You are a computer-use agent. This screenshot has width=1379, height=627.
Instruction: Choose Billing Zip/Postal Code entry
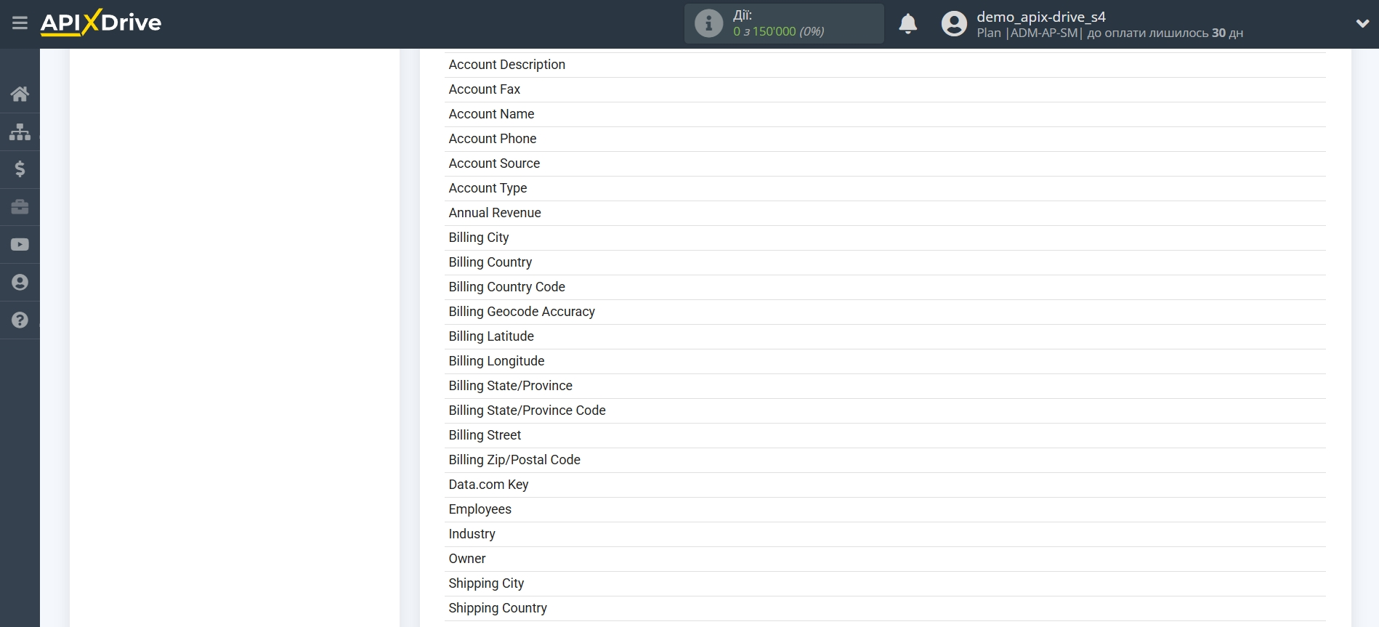click(885, 460)
